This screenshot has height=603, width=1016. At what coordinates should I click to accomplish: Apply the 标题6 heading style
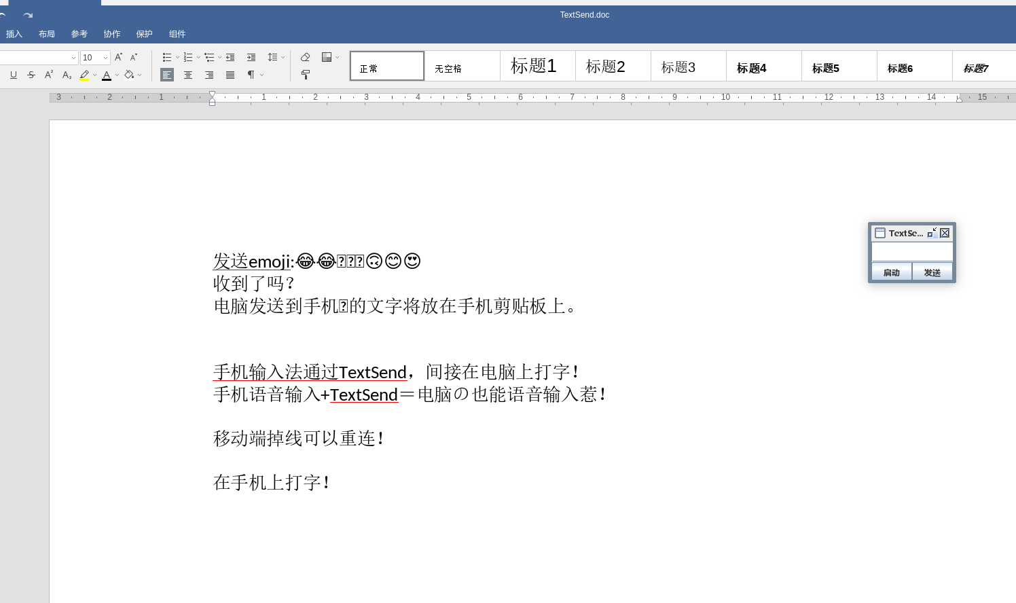(x=915, y=66)
